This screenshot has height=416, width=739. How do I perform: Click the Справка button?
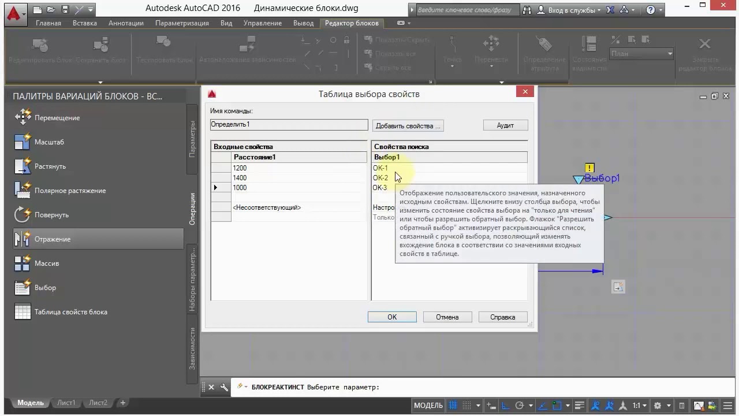point(502,317)
